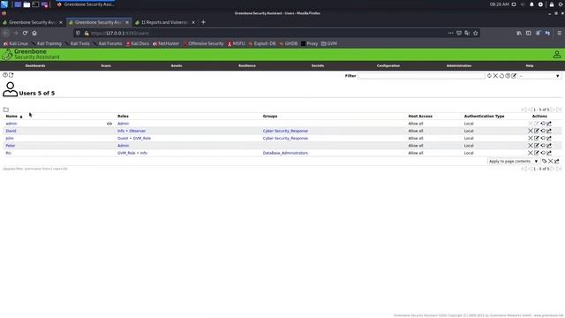This screenshot has width=565, height=318.
Task: Open Cyber Security_Response group in John's row
Action: click(x=285, y=138)
